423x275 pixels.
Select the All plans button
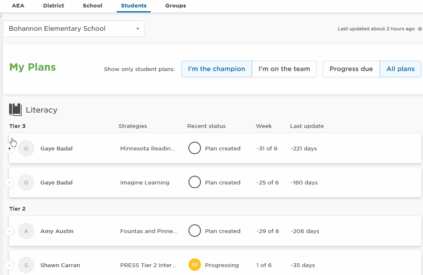coord(400,69)
